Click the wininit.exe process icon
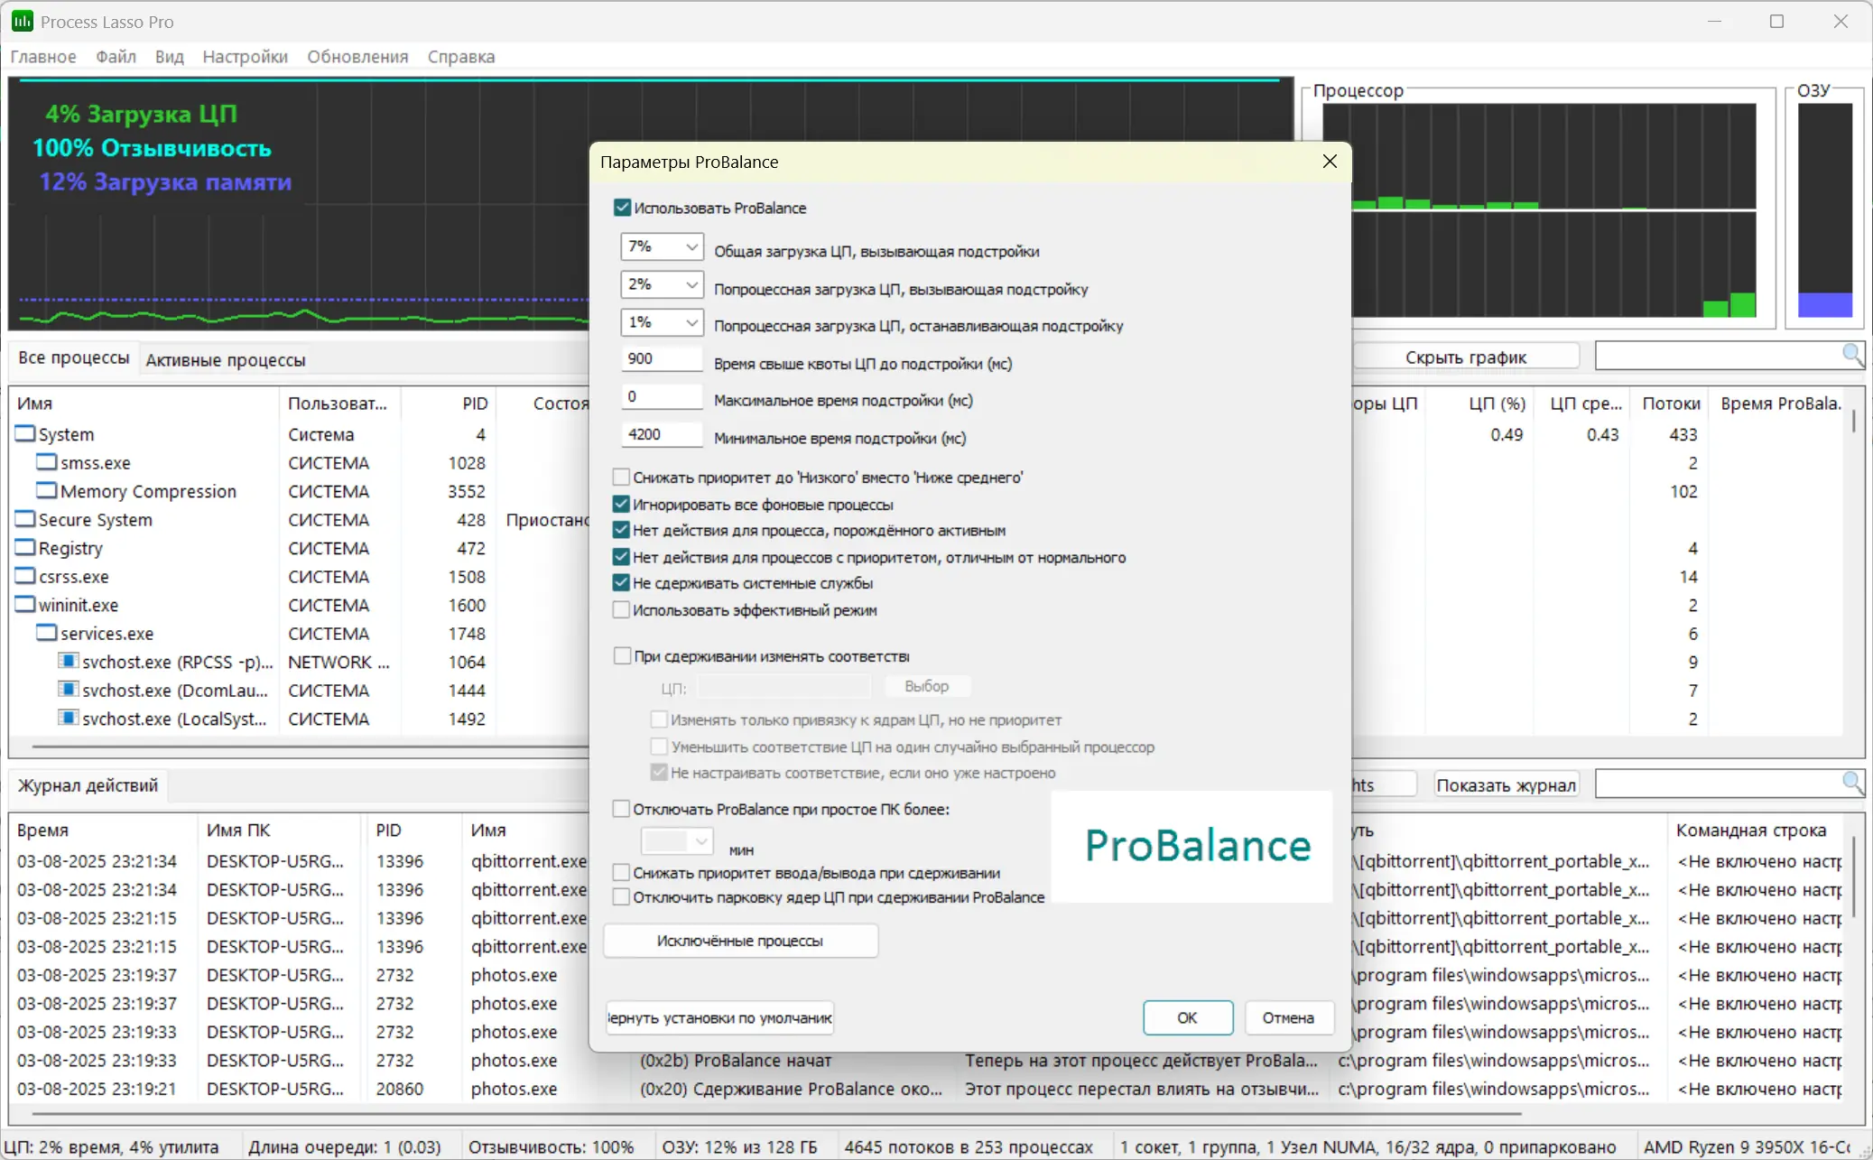 25,605
